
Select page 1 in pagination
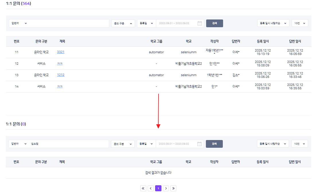pos(158,188)
